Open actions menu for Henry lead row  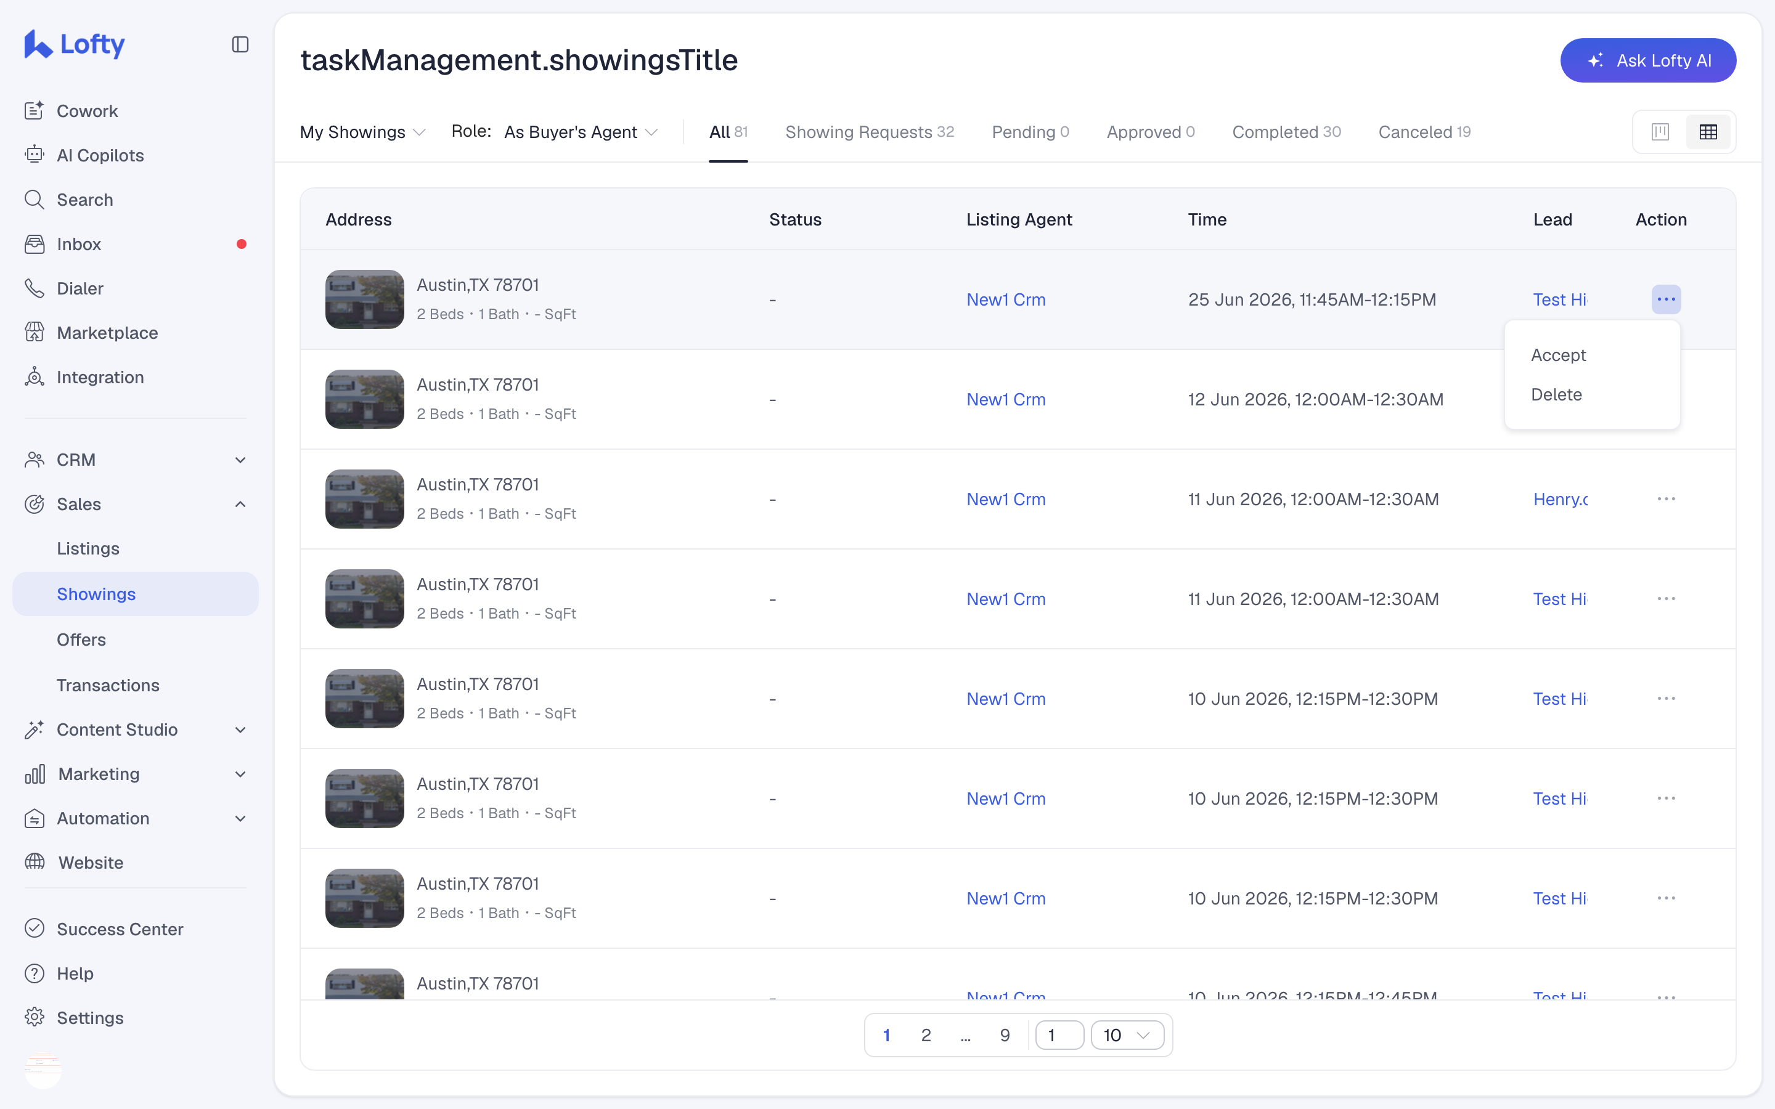pyautogui.click(x=1666, y=500)
